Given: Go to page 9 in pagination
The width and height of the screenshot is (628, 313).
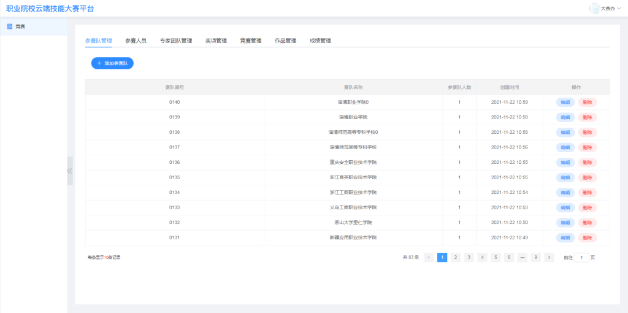Looking at the screenshot, I should point(535,258).
